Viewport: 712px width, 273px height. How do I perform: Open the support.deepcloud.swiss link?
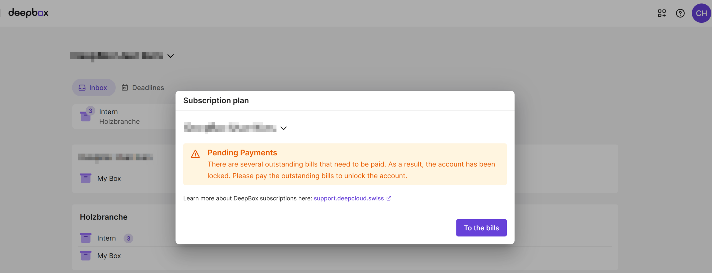tap(348, 198)
